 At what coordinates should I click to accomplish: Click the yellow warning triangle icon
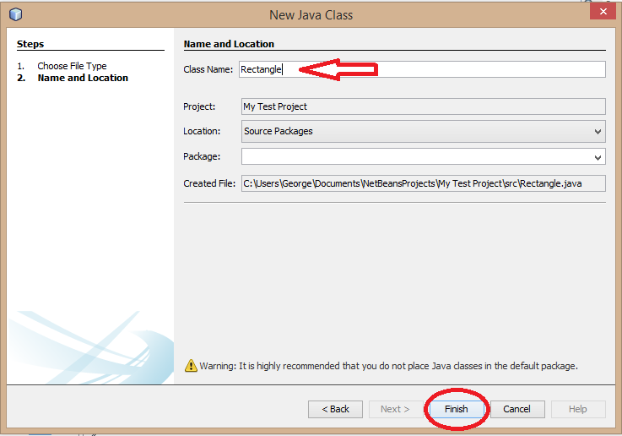(x=191, y=366)
